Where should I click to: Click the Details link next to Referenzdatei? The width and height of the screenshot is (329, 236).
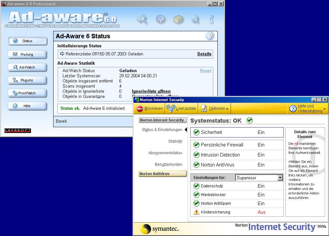coord(204,54)
